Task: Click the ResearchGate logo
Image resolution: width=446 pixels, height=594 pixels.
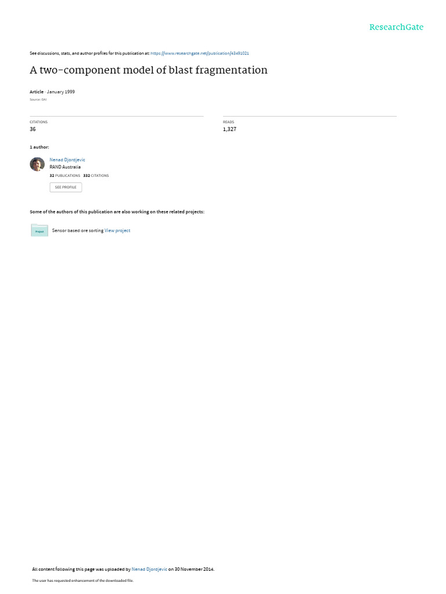Action: (396, 27)
